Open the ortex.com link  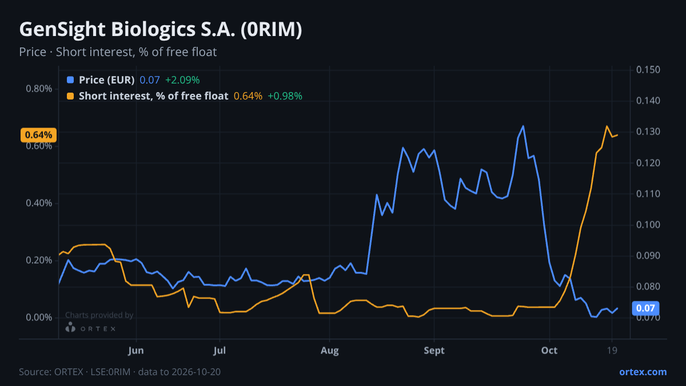643,372
